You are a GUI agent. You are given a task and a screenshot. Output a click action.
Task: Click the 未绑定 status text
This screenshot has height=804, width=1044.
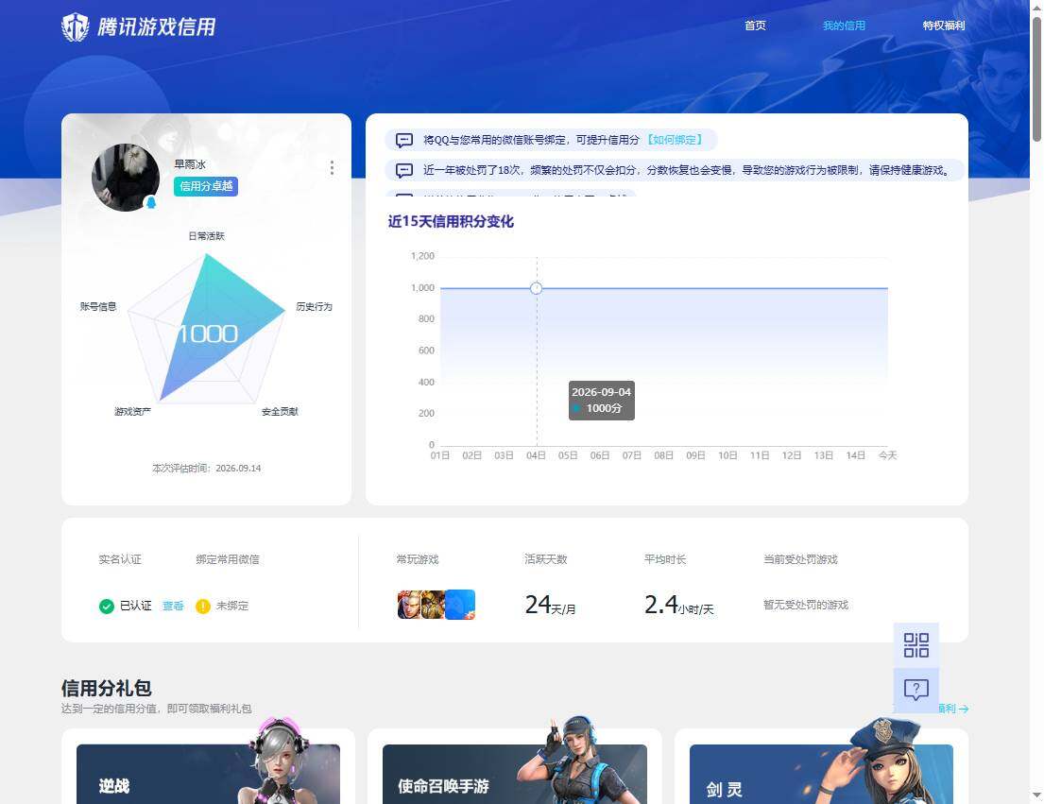[232, 606]
